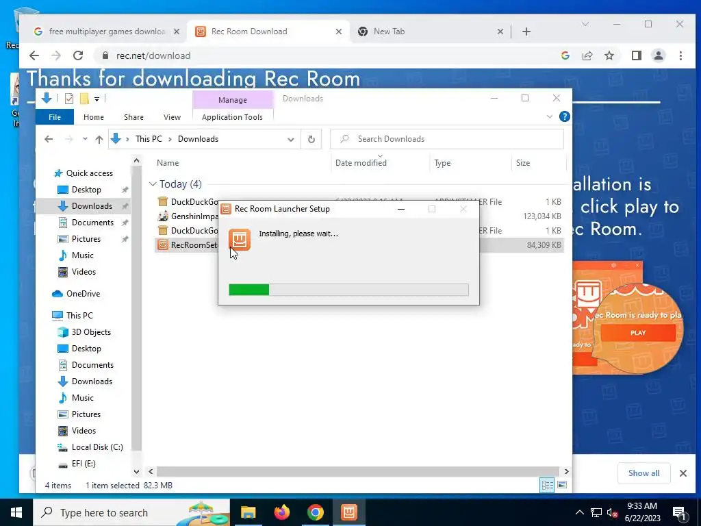Go back in Chrome browser
This screenshot has width=701, height=526.
point(34,55)
